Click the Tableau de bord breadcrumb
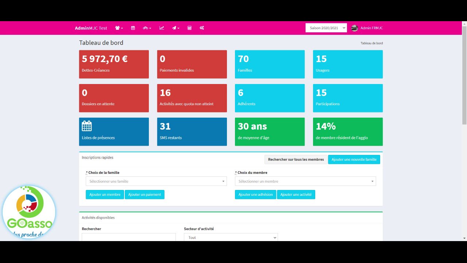This screenshot has height=263, width=467. point(372,43)
